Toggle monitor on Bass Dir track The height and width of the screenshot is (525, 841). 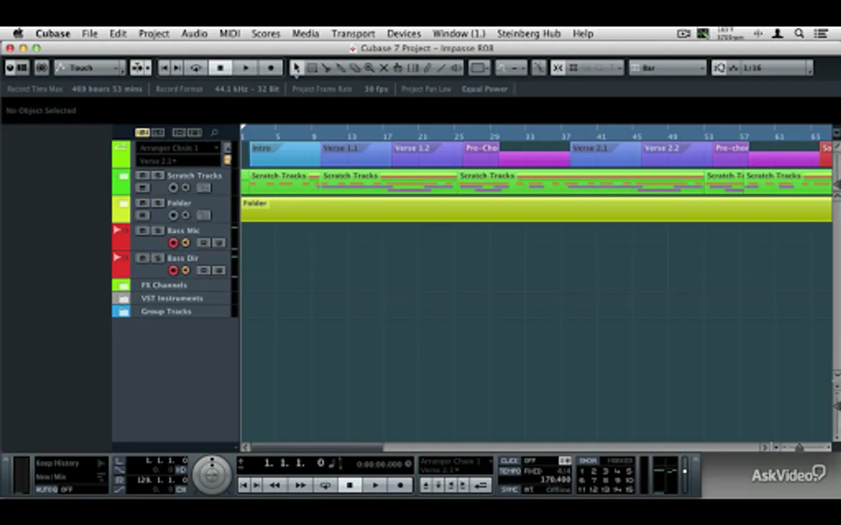[186, 270]
